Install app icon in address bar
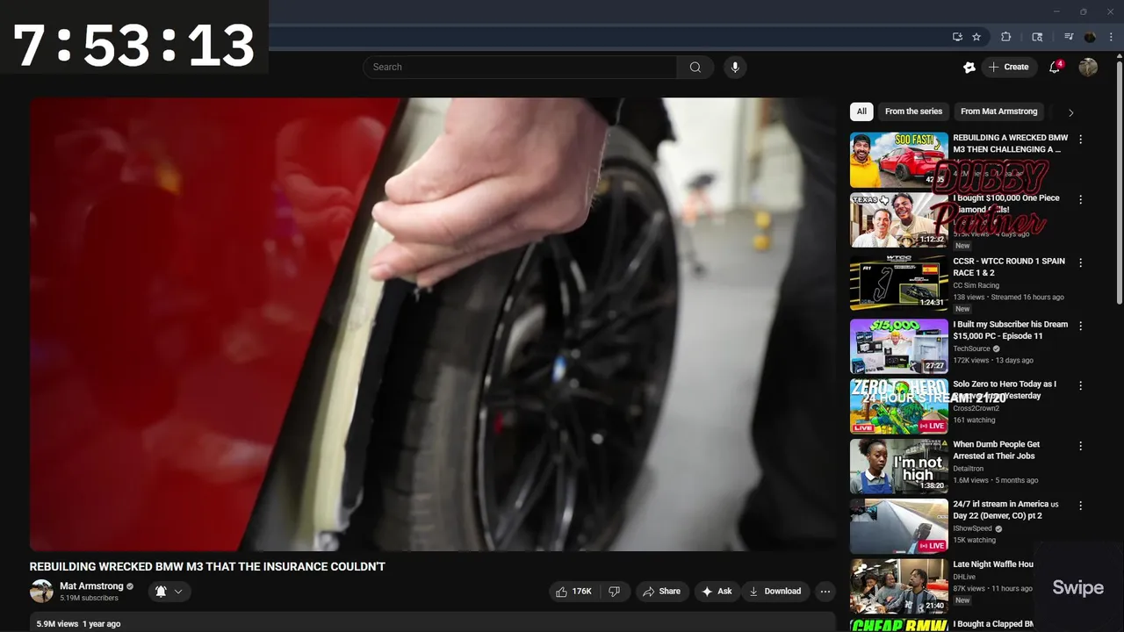1124x632 pixels. click(957, 37)
